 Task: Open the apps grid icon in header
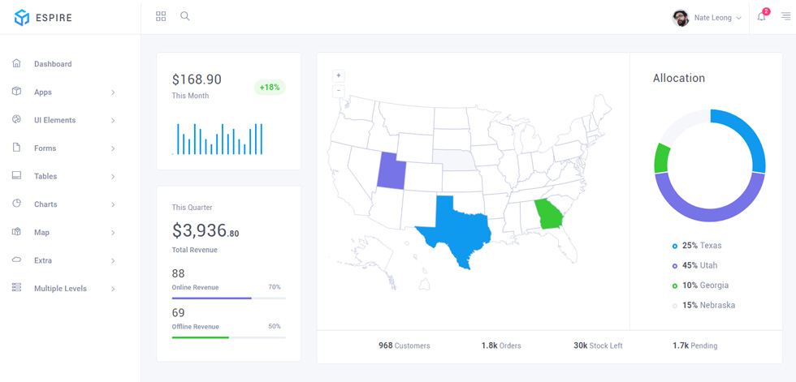point(161,16)
